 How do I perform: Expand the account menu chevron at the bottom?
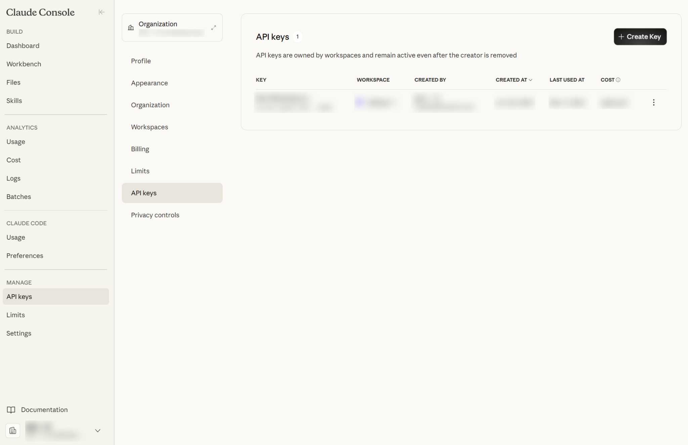[x=97, y=431]
